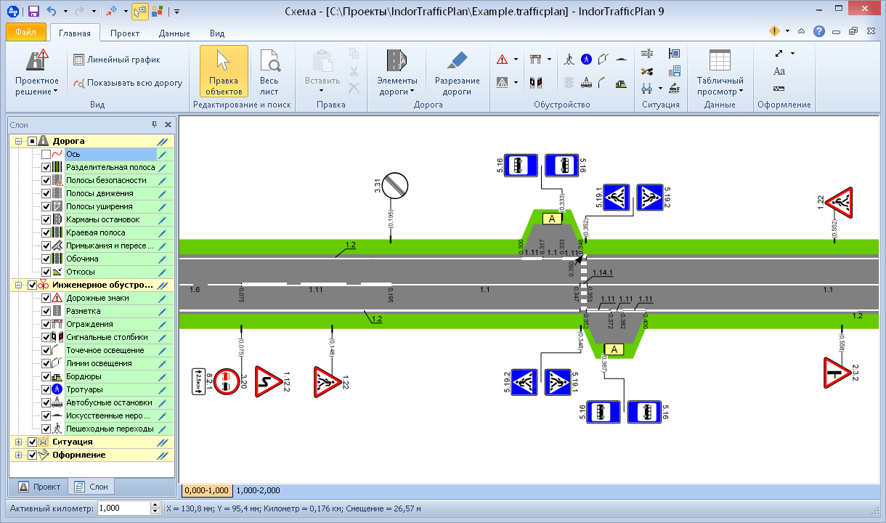Viewport: 886px width, 523px height.
Task: Switch to the Проект ribbon tab
Action: coord(125,33)
